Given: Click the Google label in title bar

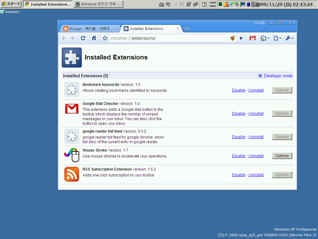Looking at the screenshot, I should pyautogui.click(x=260, y=22).
